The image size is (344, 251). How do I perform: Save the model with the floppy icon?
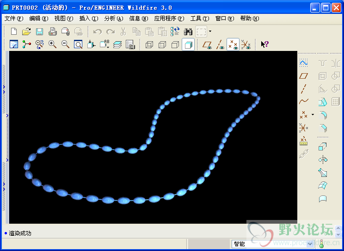[x=39, y=31]
